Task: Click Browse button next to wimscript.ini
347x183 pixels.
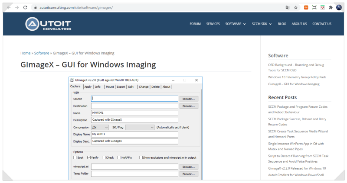Action: 189,167
